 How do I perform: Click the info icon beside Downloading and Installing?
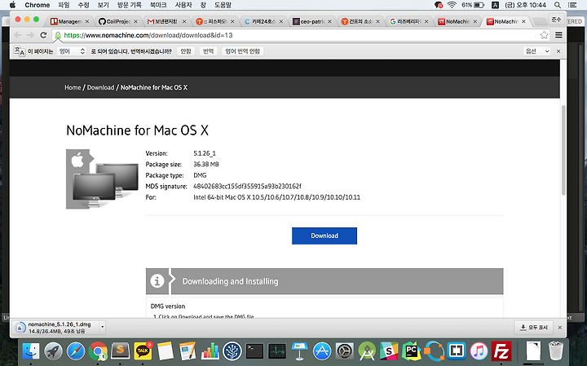(157, 281)
